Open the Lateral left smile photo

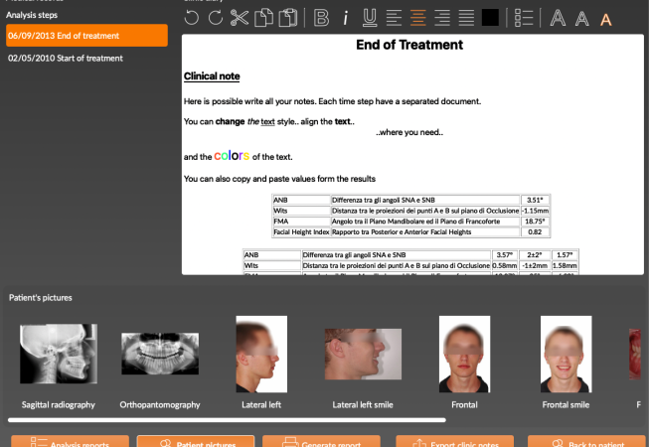[x=363, y=354]
